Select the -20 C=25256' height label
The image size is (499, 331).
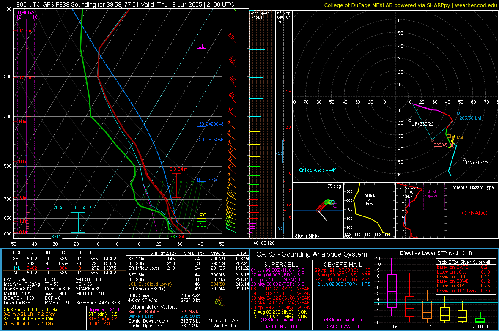[x=211, y=140]
